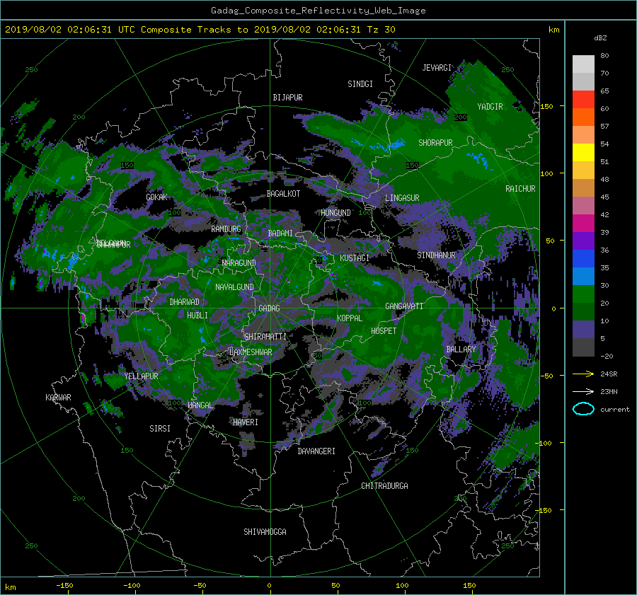The image size is (637, 595).
Task: Click the 'YELLAPUR' city label
Action: 141,376
